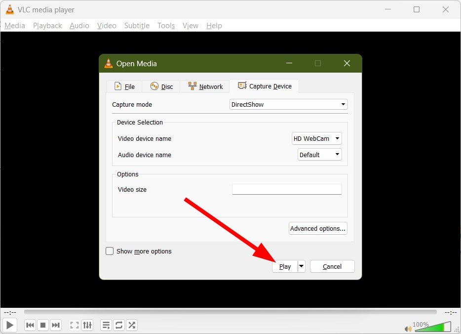Switch to the Disc tab

tap(161, 86)
